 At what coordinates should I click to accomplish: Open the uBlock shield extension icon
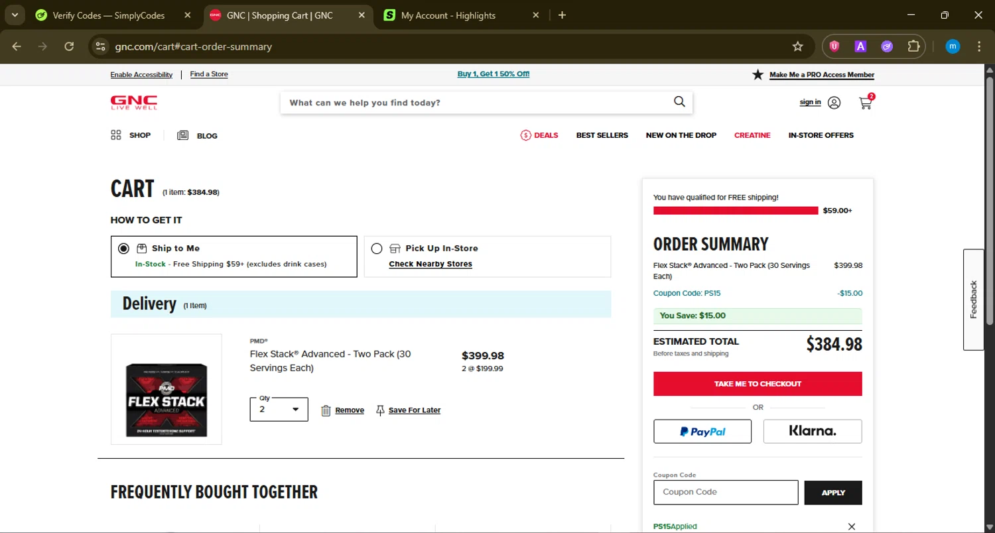(834, 46)
